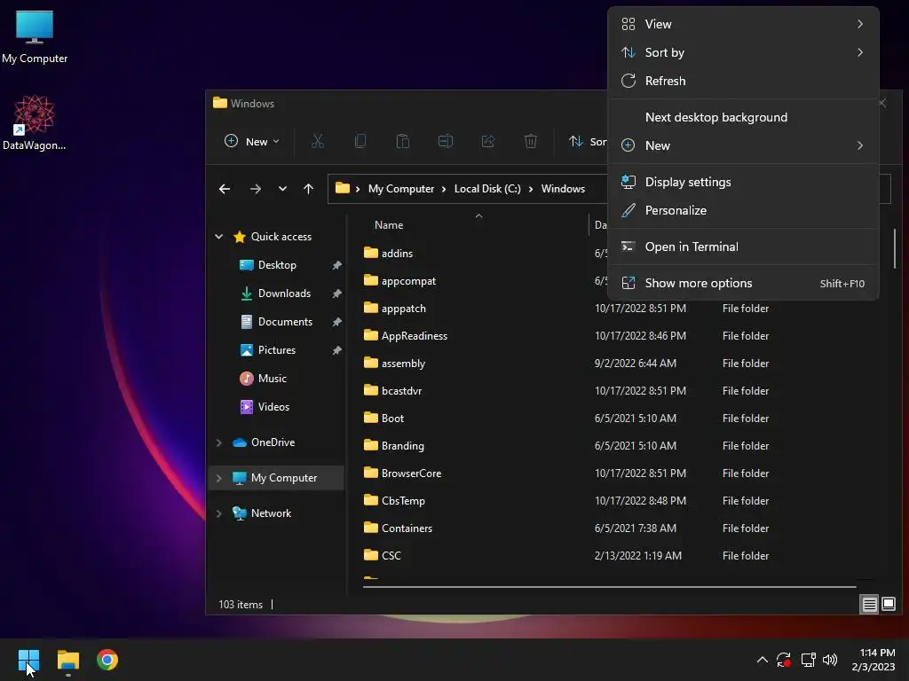Expand the Sort by submenu
This screenshot has height=681, width=909.
pyautogui.click(x=743, y=52)
